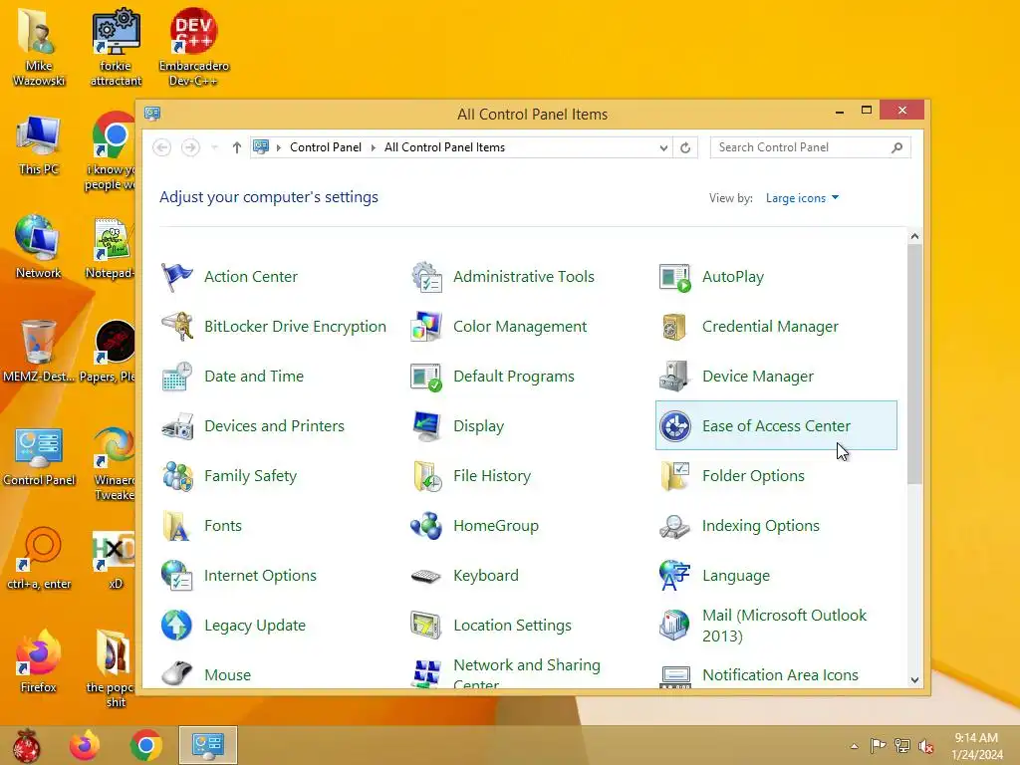Refresh the Control Panel view

click(685, 147)
